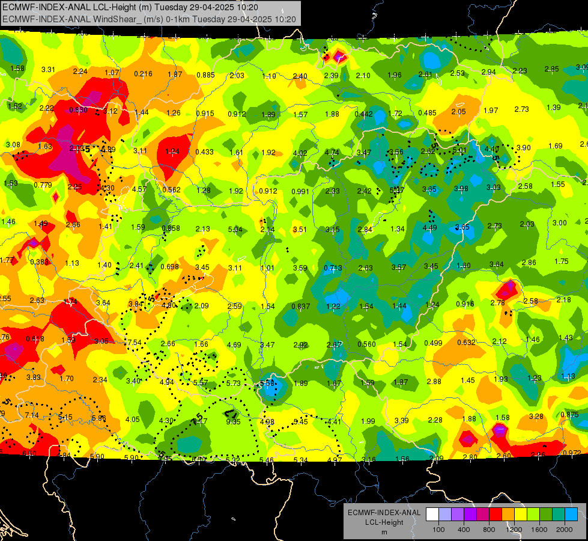Click the legend label 'ECMWF-INDEX-ANAL'

pos(384,513)
